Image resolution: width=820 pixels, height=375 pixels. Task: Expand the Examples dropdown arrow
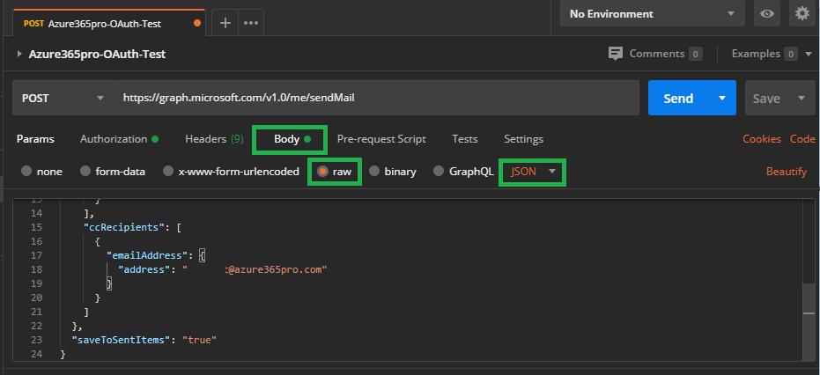pyautogui.click(x=808, y=54)
